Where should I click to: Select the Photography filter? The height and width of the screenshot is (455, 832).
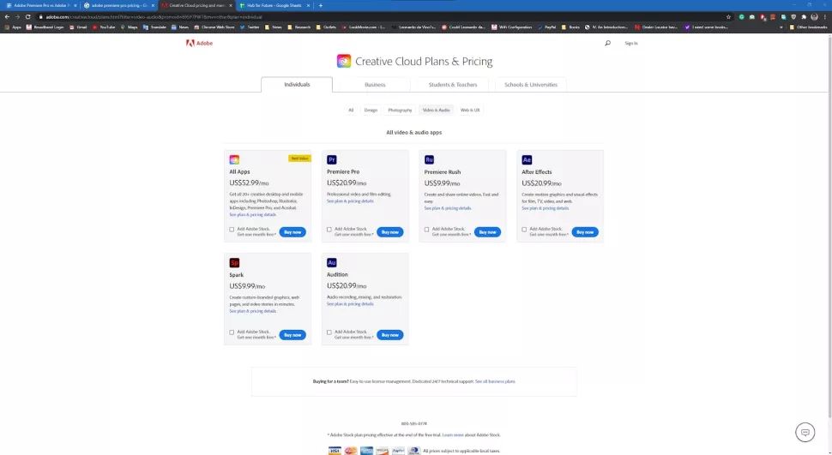(x=400, y=111)
